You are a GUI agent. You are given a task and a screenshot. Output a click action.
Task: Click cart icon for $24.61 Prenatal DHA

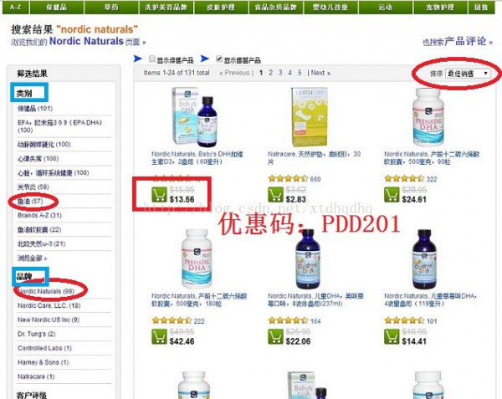coord(392,195)
